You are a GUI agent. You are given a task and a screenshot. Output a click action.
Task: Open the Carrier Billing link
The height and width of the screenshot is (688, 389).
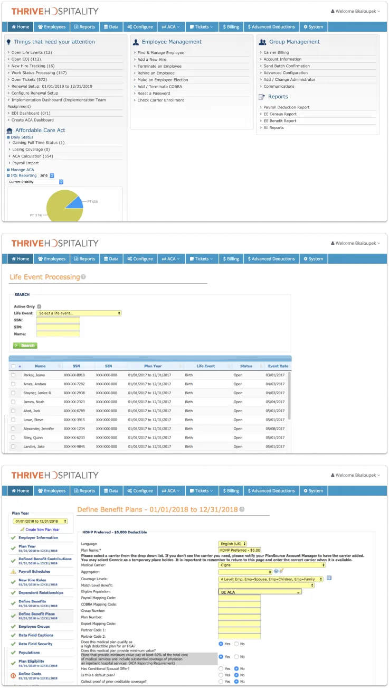coord(276,52)
